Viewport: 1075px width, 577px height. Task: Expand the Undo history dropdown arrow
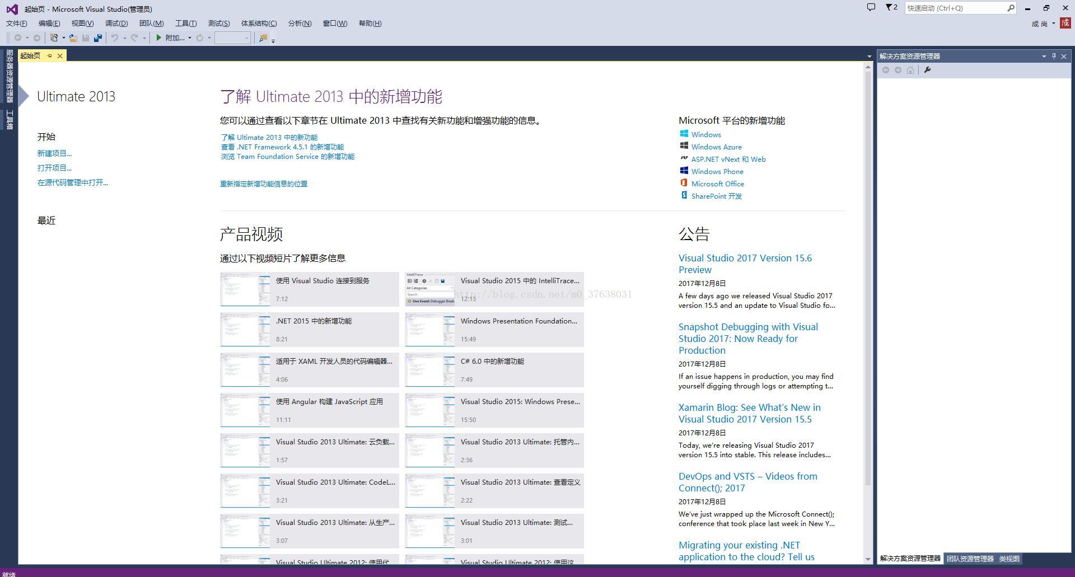click(x=124, y=38)
